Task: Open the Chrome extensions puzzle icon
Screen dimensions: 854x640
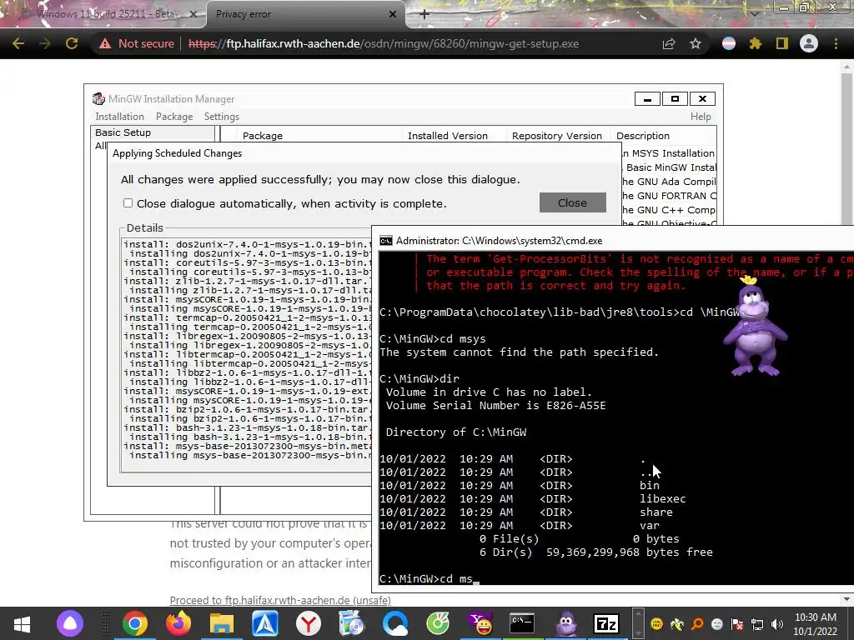Action: (x=756, y=43)
